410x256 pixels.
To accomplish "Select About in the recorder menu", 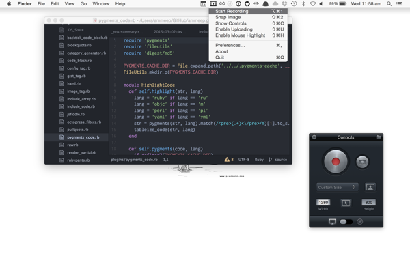I will point(248,51).
